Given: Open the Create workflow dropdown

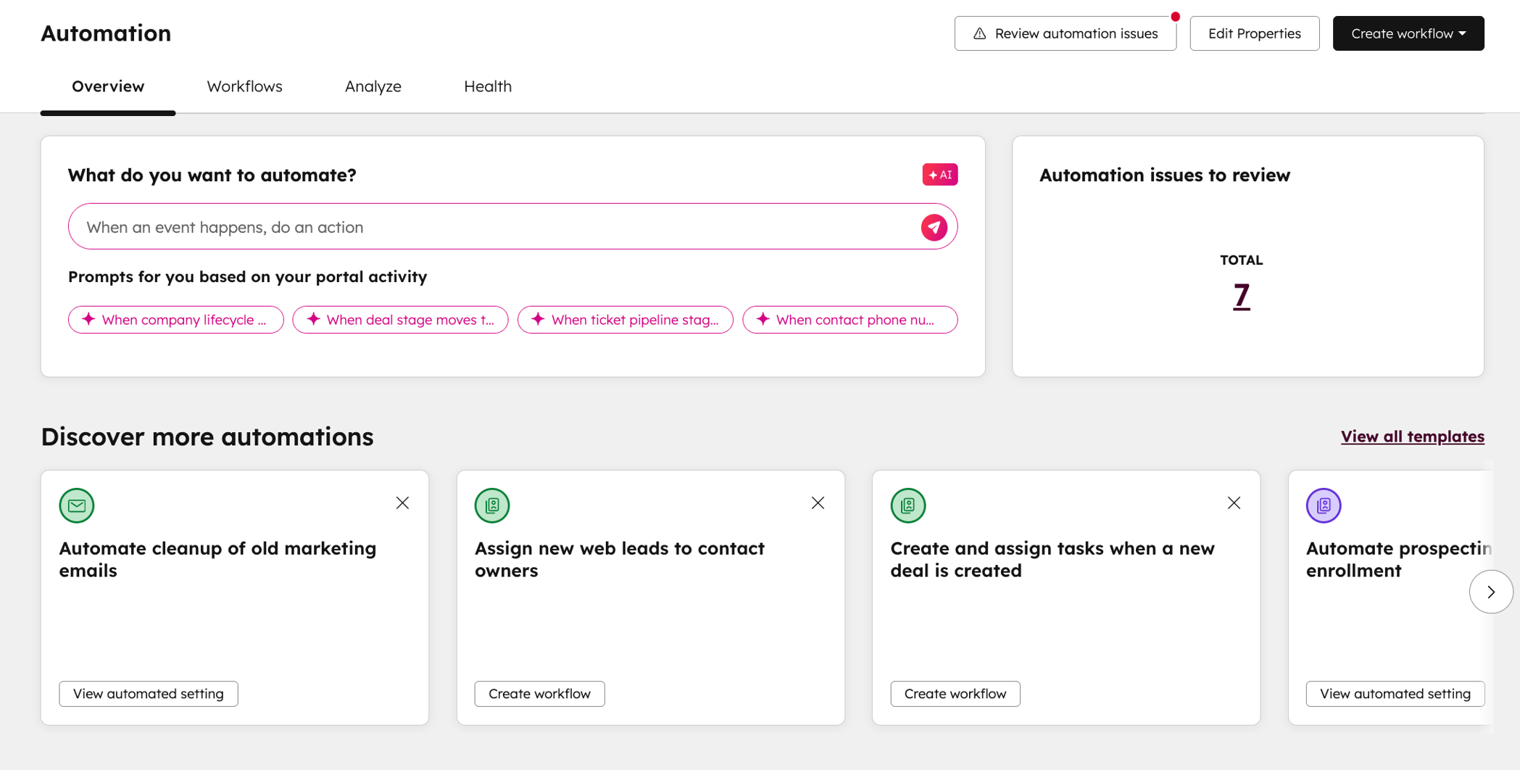Looking at the screenshot, I should (1407, 33).
